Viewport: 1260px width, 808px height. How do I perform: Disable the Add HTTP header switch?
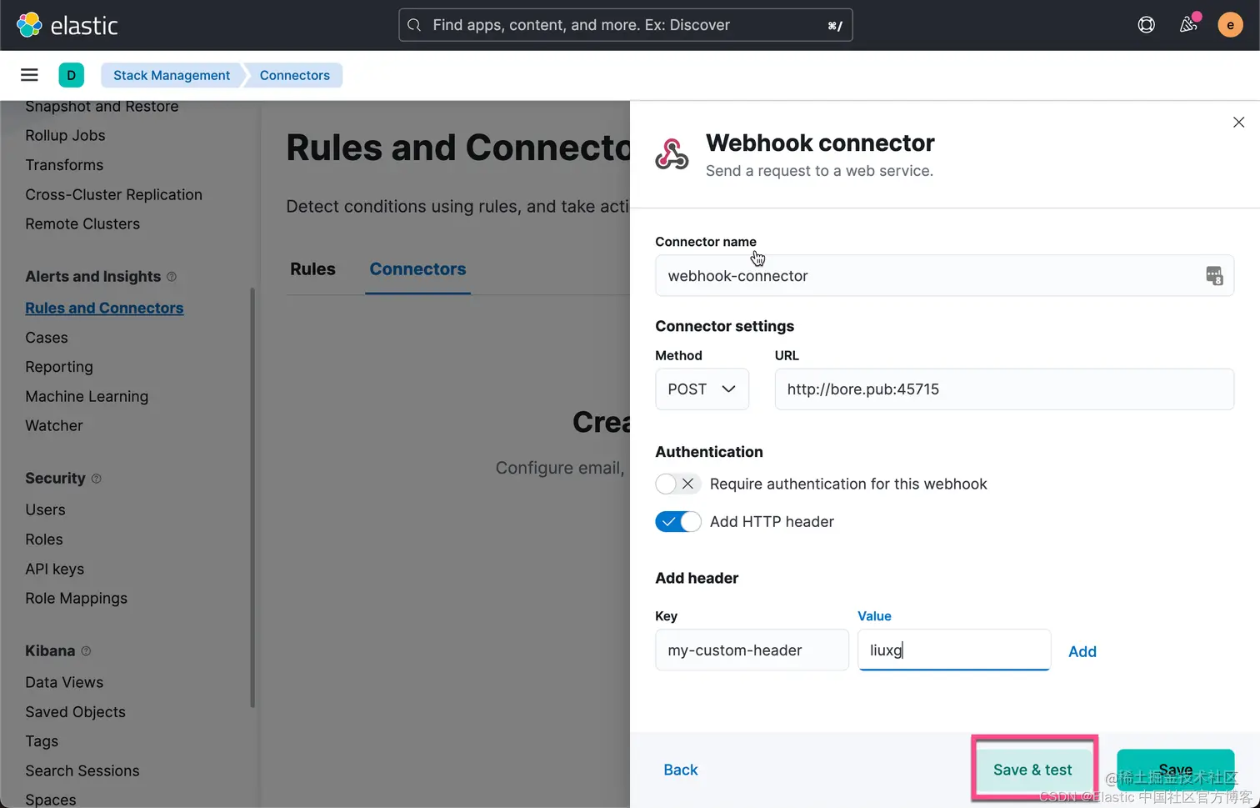(677, 522)
